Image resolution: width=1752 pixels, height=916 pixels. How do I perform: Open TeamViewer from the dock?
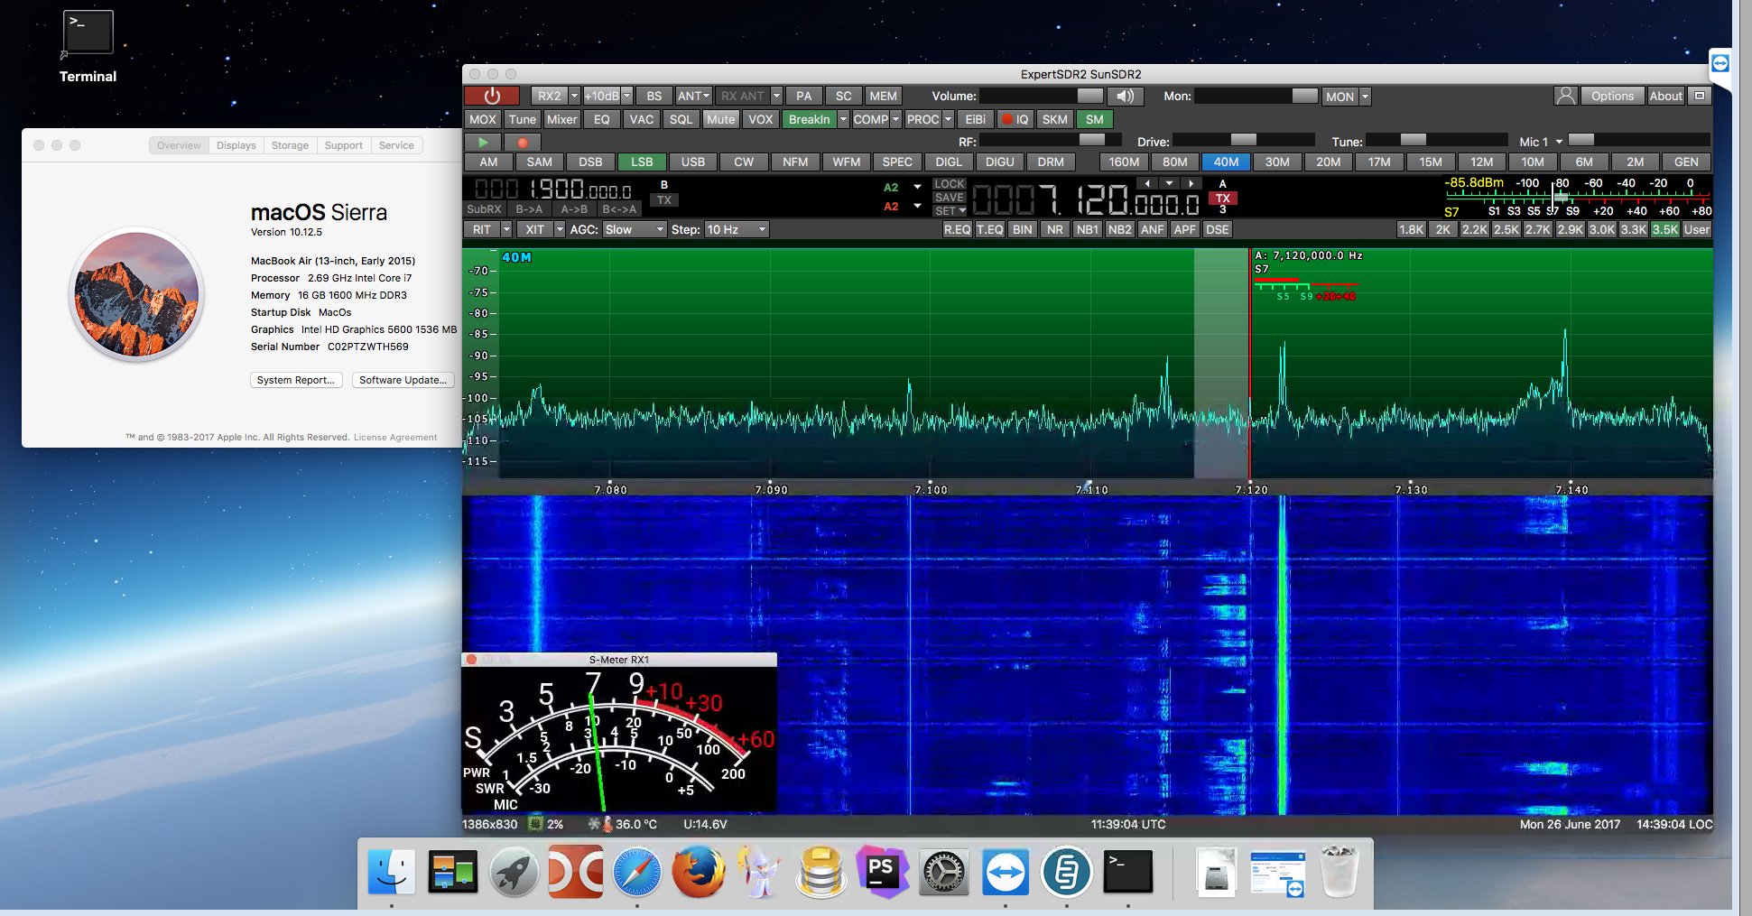point(1006,872)
